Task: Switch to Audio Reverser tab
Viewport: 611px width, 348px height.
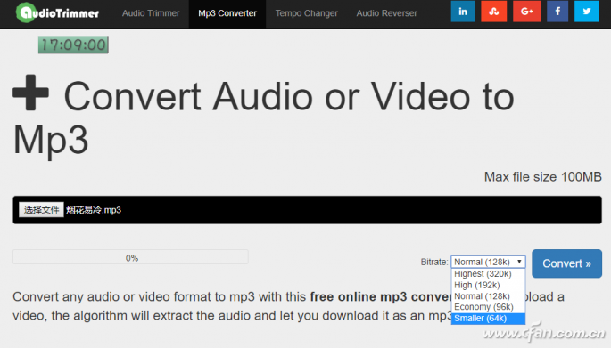Action: pyautogui.click(x=386, y=13)
